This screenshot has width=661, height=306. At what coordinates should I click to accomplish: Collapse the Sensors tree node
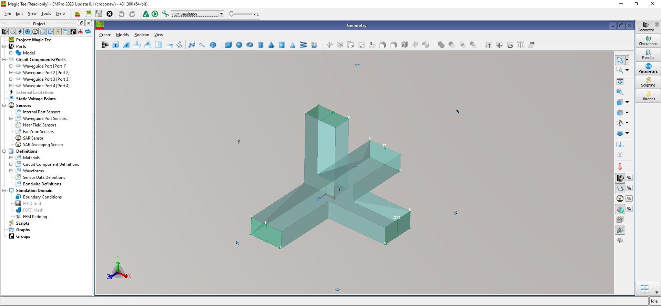pyautogui.click(x=4, y=105)
